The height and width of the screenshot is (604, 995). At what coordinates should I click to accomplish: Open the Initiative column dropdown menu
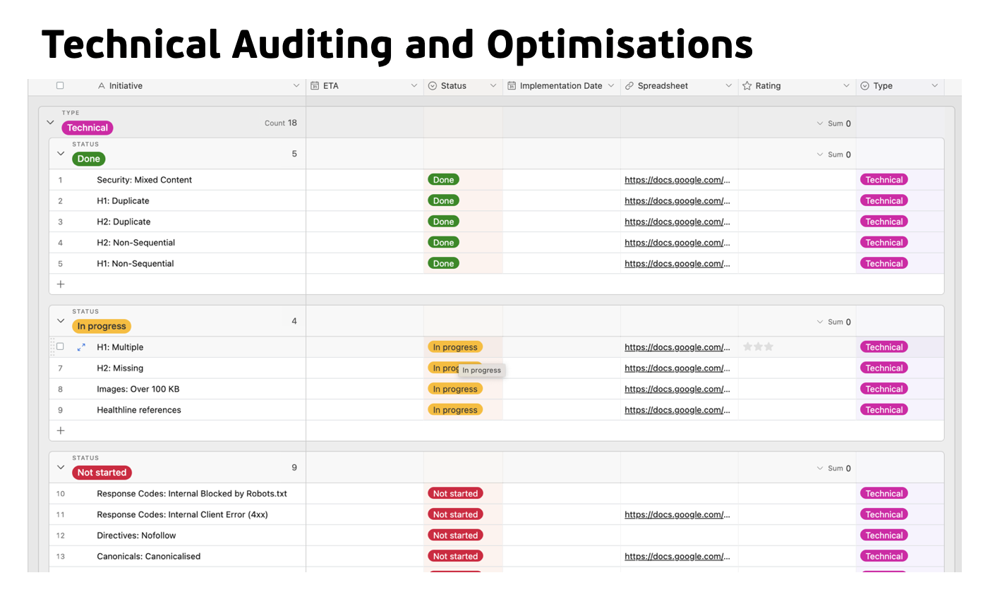(x=296, y=86)
